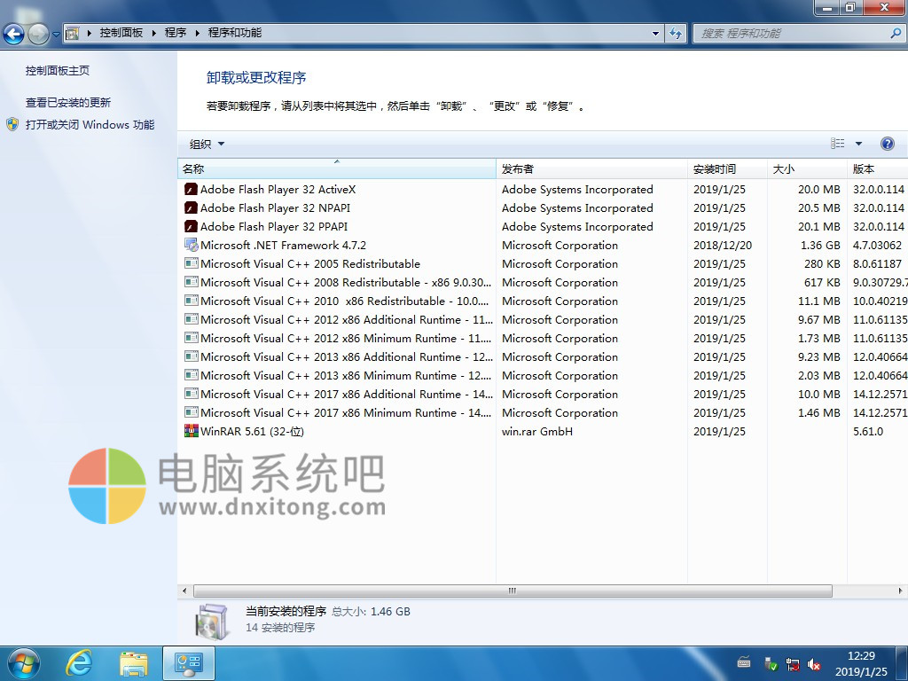Select Visual C++ 2017 x86 Minimum Runtime icon
The height and width of the screenshot is (681, 908).
coord(192,412)
